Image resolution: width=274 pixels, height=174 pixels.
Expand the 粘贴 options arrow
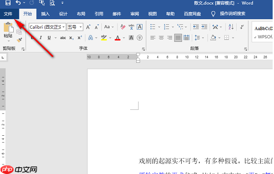[8, 41]
